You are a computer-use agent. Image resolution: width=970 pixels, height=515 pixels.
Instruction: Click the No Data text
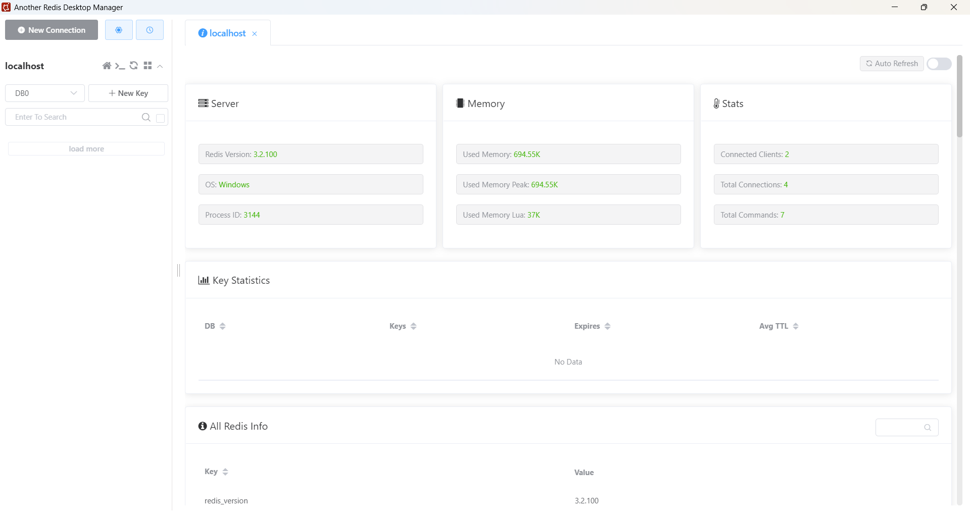click(x=568, y=362)
